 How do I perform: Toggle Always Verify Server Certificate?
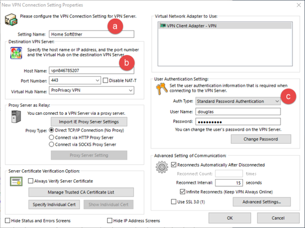pyautogui.click(x=31, y=181)
